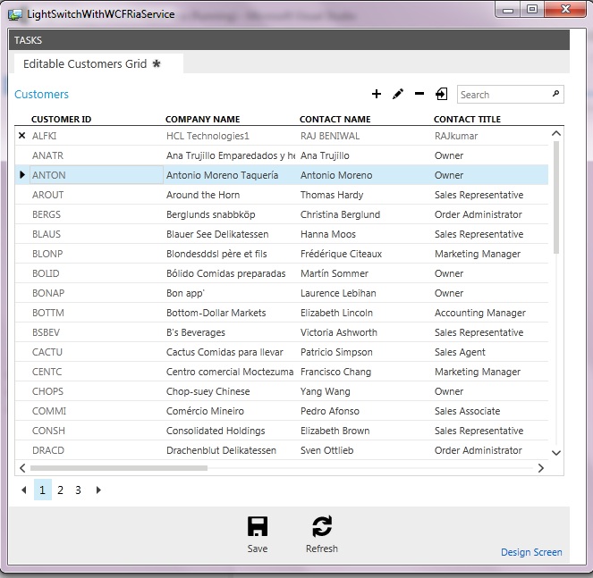
Task: Click the Export to Excel icon
Action: [442, 94]
